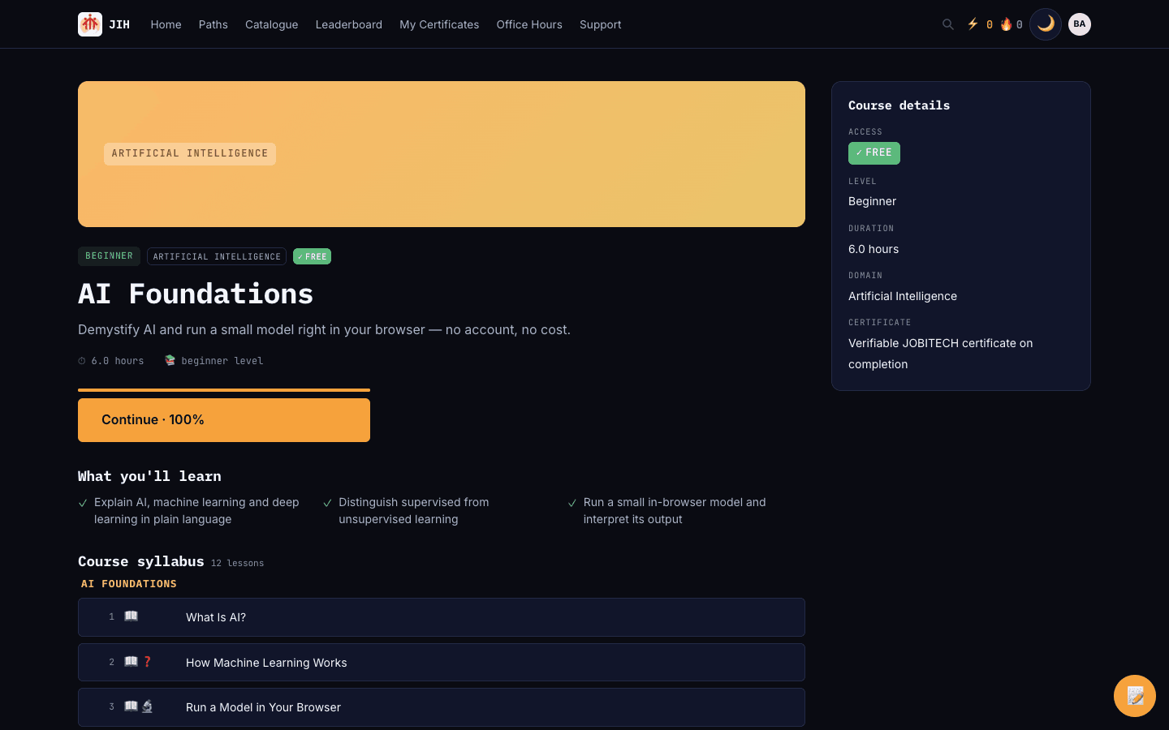Click the 12 lessons count

tap(237, 563)
